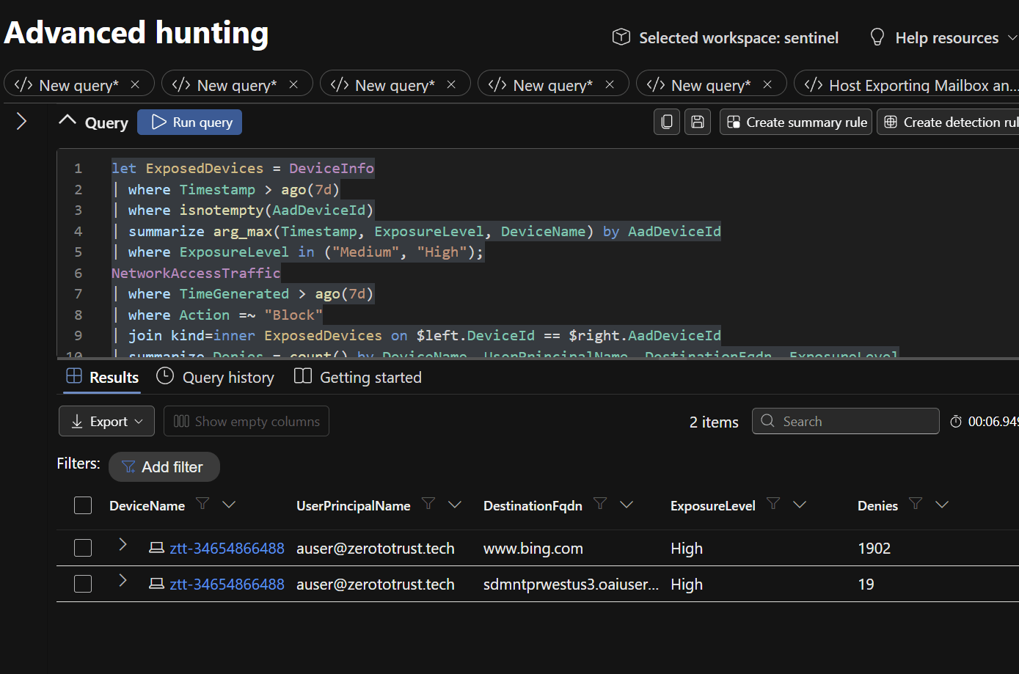Click Help resources dropdown
Viewport: 1019px width, 674px height.
coord(944,37)
